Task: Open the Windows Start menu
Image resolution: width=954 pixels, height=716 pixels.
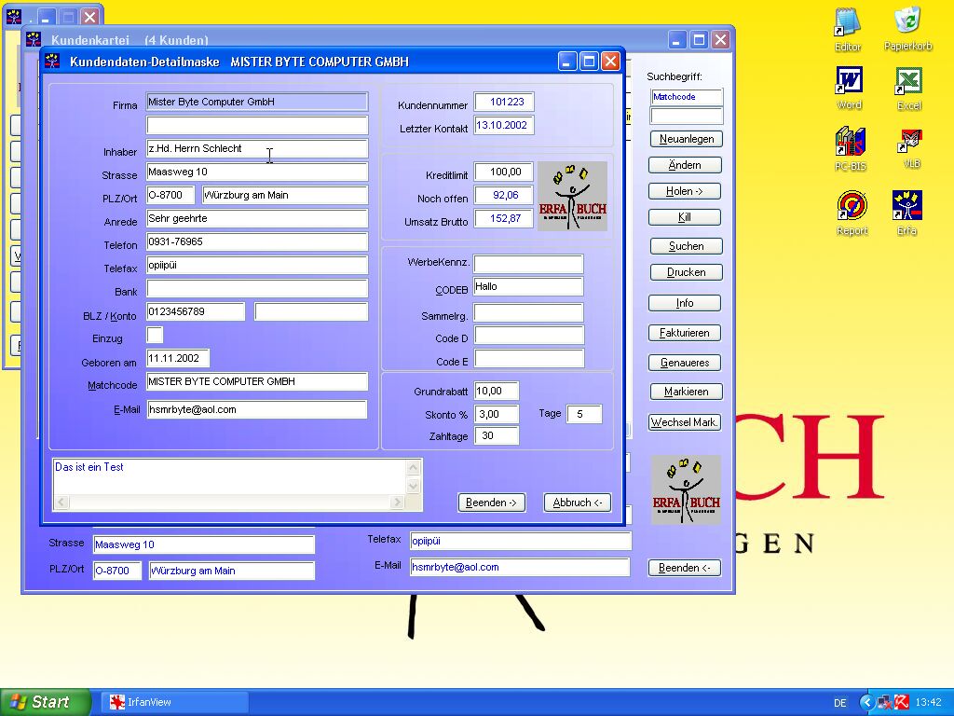Action: (x=45, y=702)
